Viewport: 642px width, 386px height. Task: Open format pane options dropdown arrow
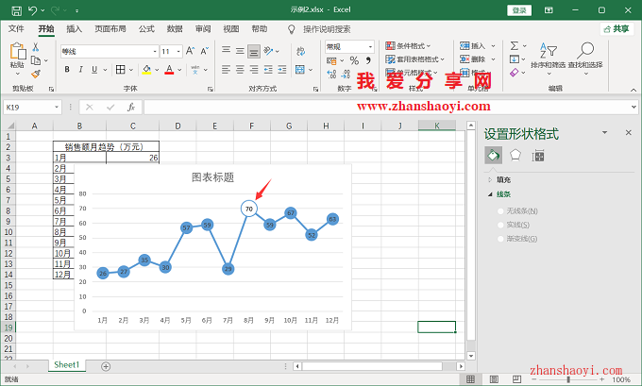click(604, 133)
